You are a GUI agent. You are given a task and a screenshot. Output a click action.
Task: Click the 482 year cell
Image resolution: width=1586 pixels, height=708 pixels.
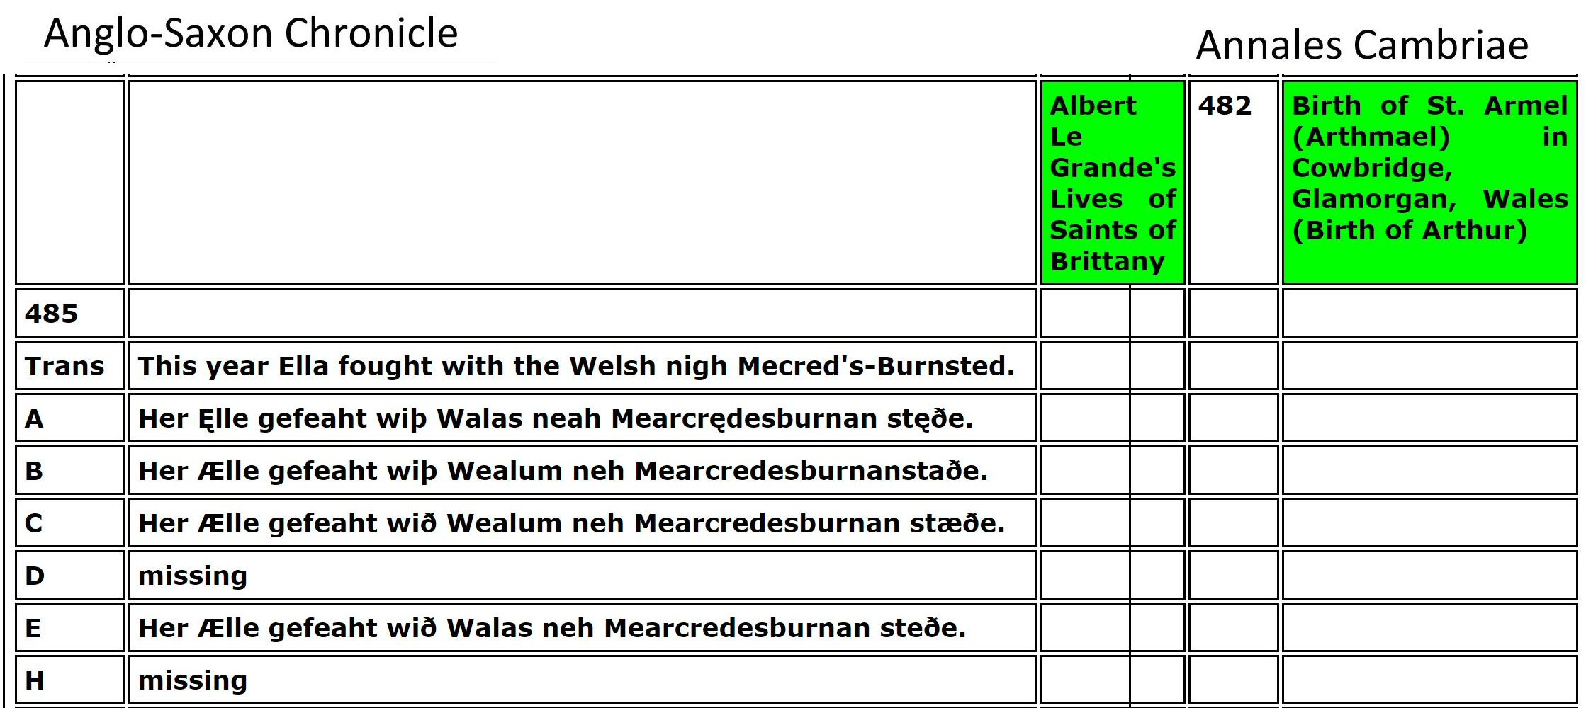tap(1225, 106)
